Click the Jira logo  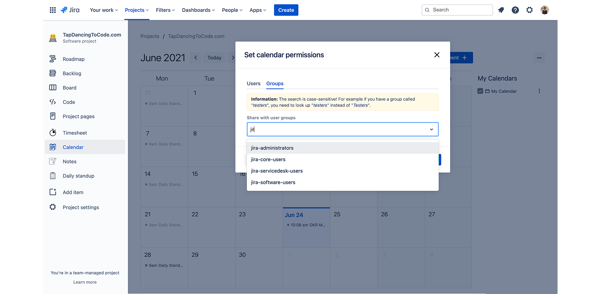point(70,10)
